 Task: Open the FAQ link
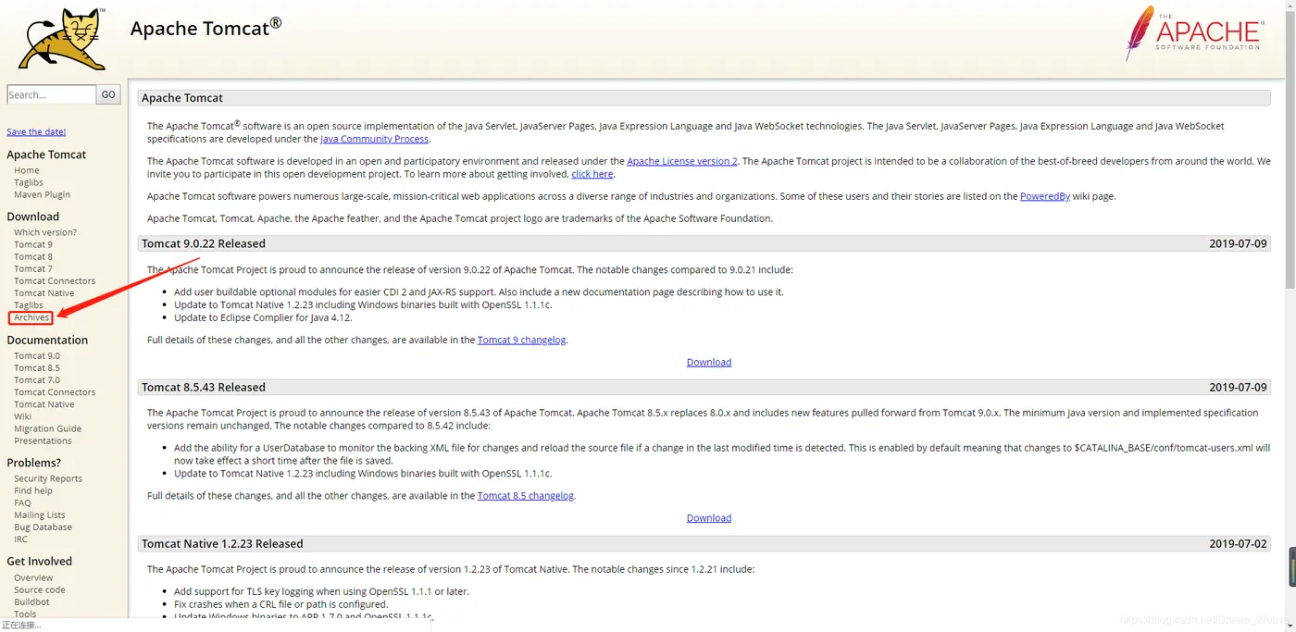click(22, 502)
